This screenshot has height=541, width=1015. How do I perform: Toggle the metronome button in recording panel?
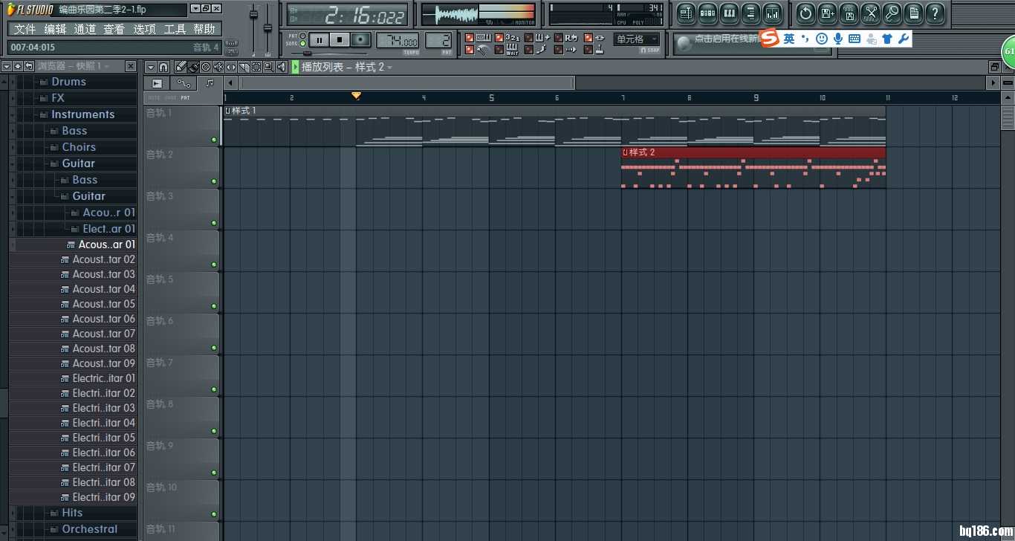tap(470, 50)
